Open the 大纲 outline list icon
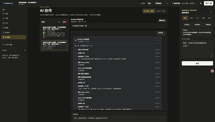 click(x=3, y=18)
